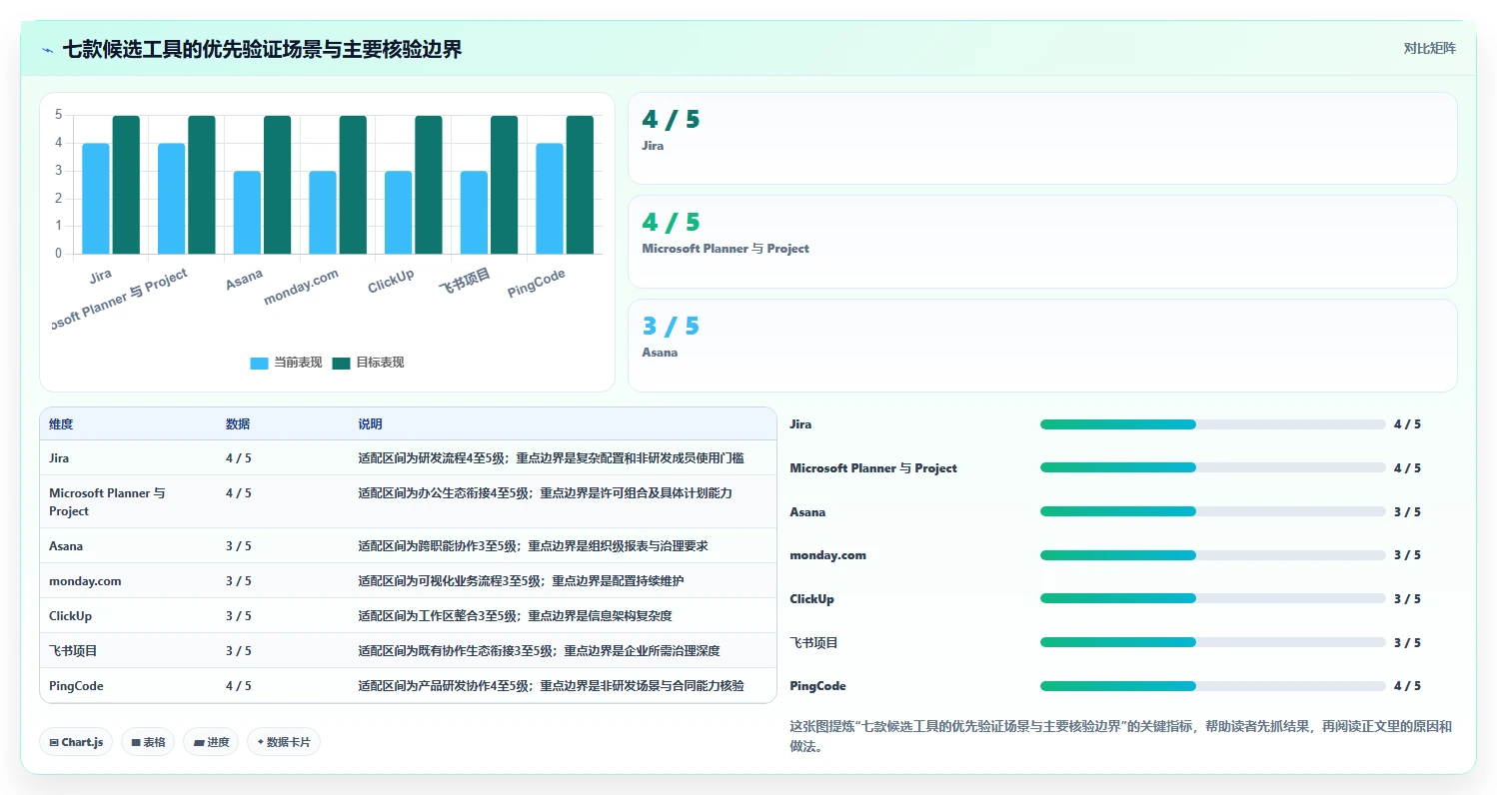Click the 进度 chip
Viewport: 1497px width, 795px height.
click(211, 742)
